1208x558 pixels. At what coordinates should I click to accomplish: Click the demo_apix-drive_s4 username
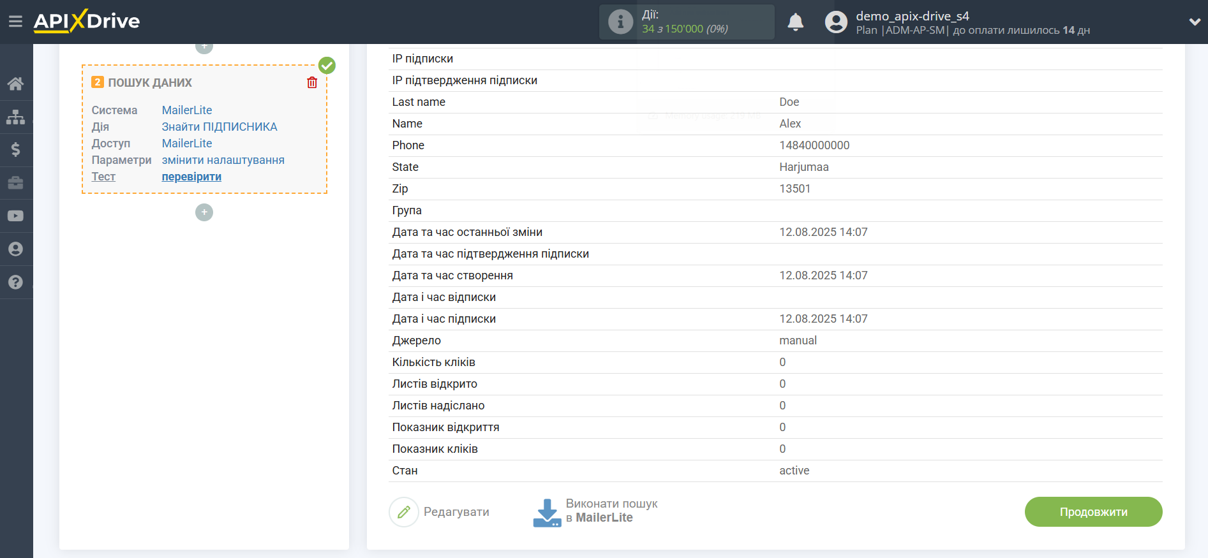(913, 16)
